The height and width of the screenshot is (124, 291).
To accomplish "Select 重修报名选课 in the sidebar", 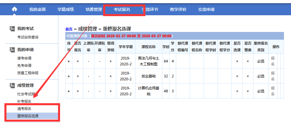I will 28,116.
